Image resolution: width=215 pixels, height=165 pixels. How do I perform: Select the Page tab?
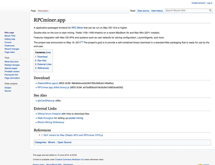point(33,11)
